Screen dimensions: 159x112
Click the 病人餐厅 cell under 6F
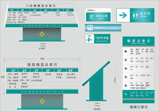(71, 74)
